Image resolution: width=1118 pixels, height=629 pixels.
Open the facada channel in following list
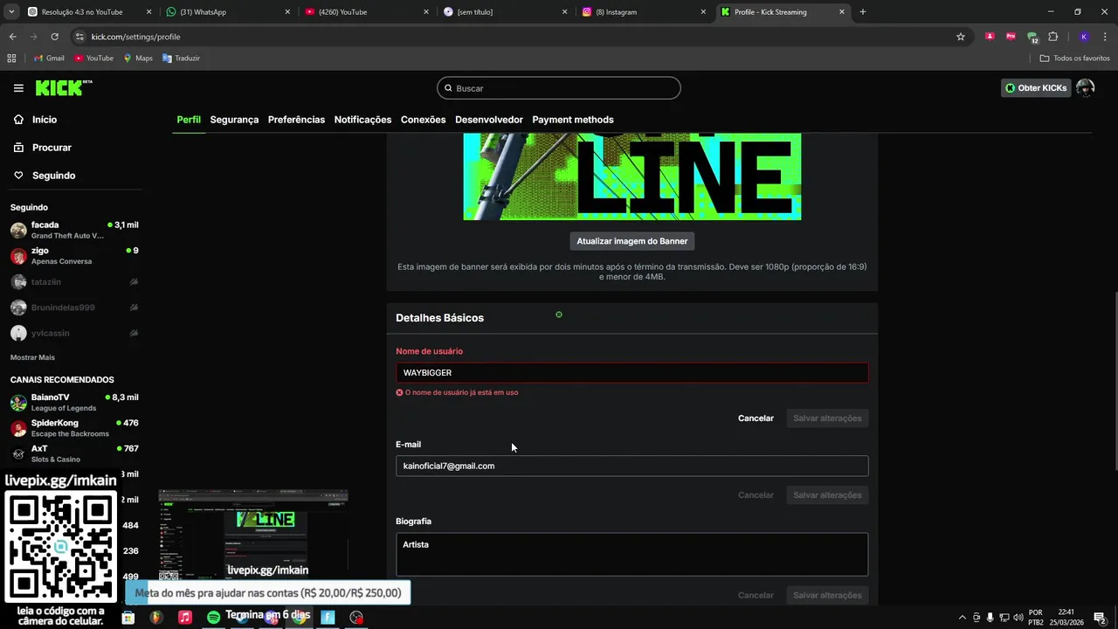74,230
